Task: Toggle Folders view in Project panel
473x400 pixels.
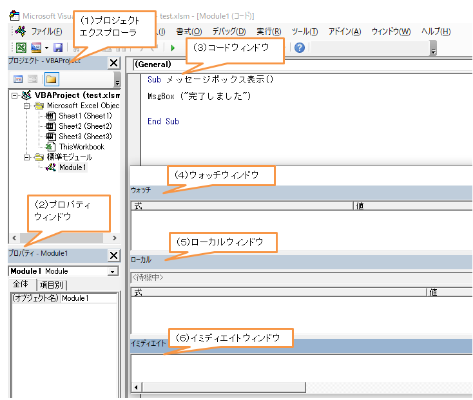Action: 52,79
